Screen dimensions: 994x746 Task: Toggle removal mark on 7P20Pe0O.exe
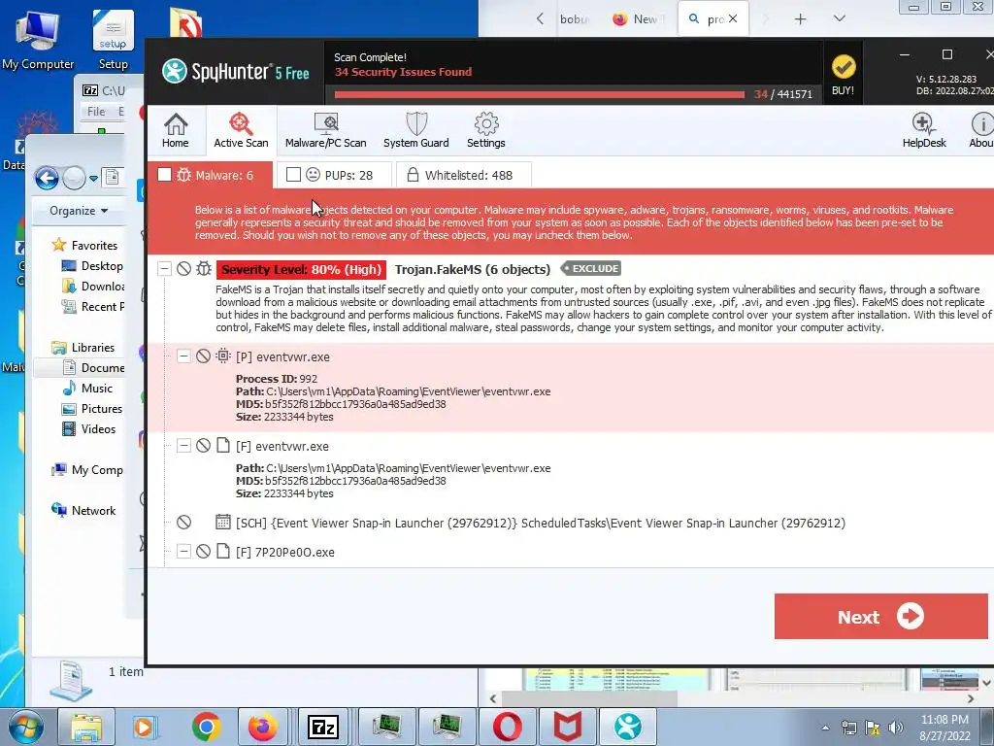(x=203, y=552)
